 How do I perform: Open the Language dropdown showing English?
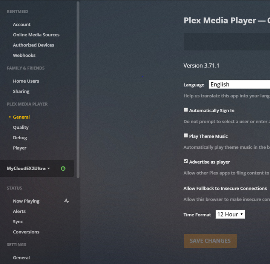tap(239, 84)
